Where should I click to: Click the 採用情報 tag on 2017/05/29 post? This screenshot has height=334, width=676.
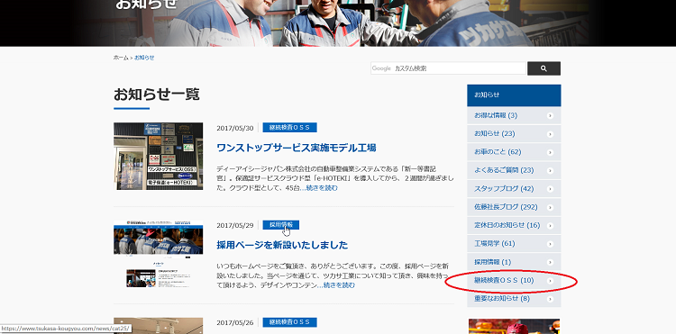pos(280,225)
